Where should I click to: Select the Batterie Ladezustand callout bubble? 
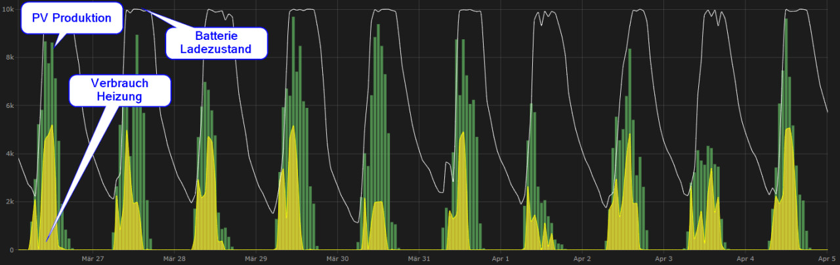point(215,43)
